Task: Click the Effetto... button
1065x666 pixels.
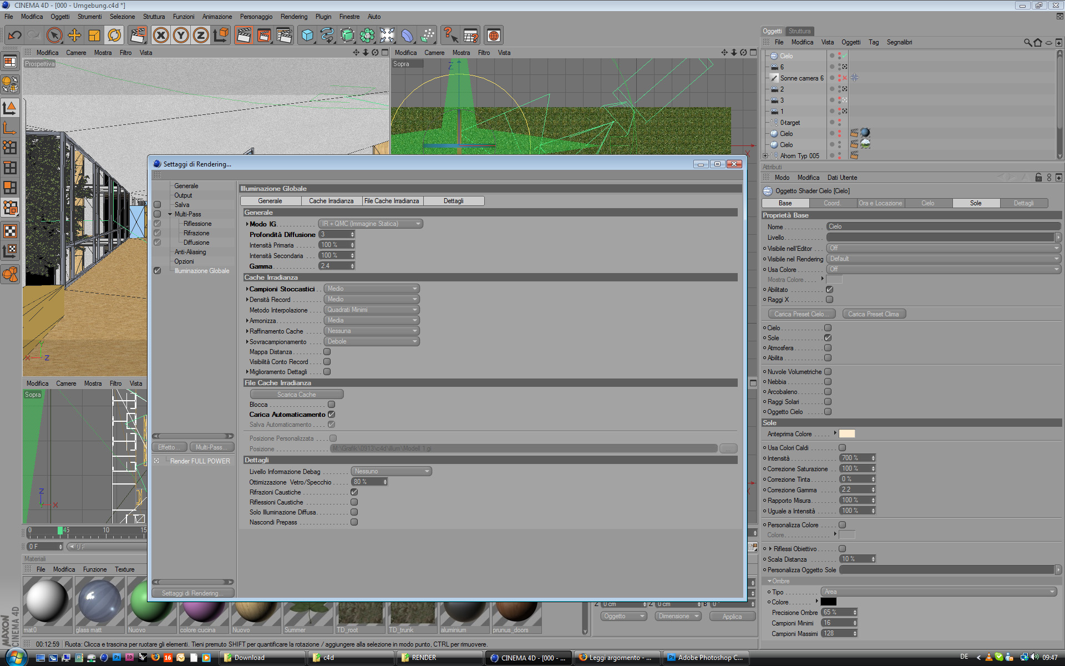Action: click(170, 447)
